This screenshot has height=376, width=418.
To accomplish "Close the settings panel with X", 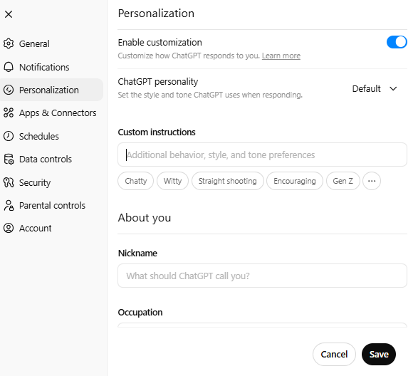I will [x=9, y=14].
